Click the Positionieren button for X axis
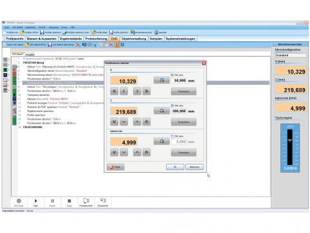Screen dimensions: 310x233 tap(183, 91)
